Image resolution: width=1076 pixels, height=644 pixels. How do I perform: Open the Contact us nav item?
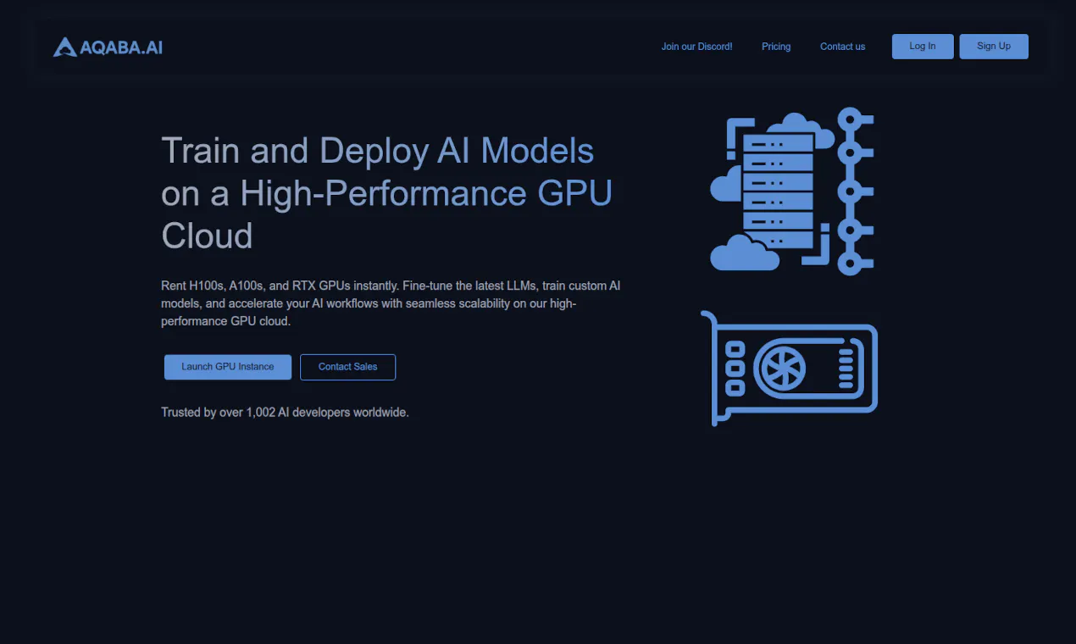pos(842,47)
